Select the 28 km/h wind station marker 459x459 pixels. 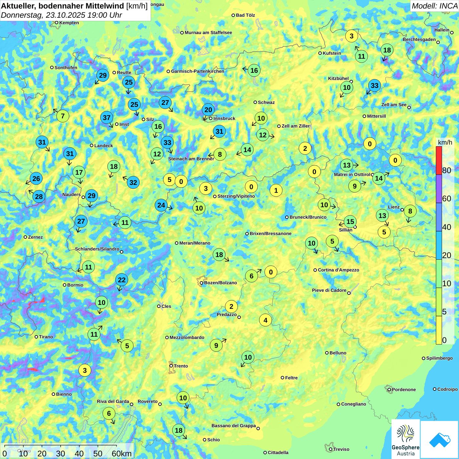[x=39, y=197]
